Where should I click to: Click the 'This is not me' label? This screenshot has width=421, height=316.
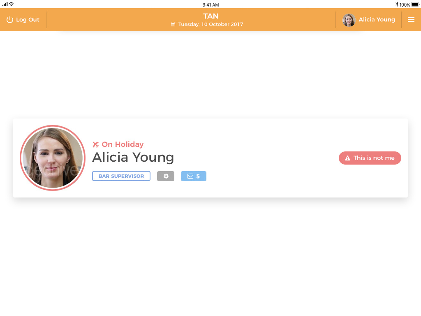374,158
